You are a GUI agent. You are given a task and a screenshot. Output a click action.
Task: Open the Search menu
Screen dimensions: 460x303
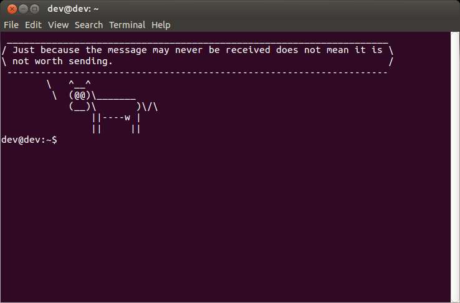click(x=89, y=25)
